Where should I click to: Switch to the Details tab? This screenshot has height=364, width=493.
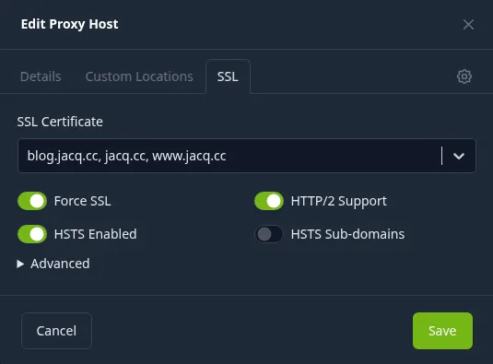(x=41, y=76)
